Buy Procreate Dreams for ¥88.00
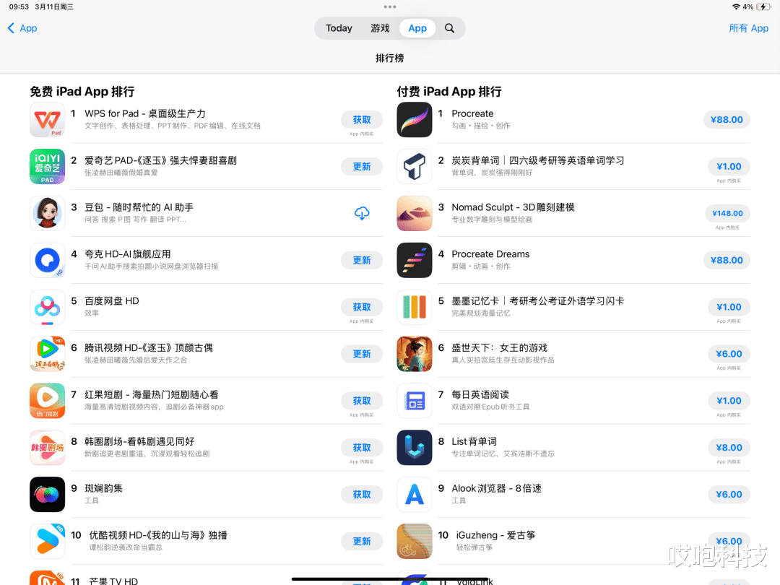This screenshot has width=780, height=585. pyautogui.click(x=727, y=260)
